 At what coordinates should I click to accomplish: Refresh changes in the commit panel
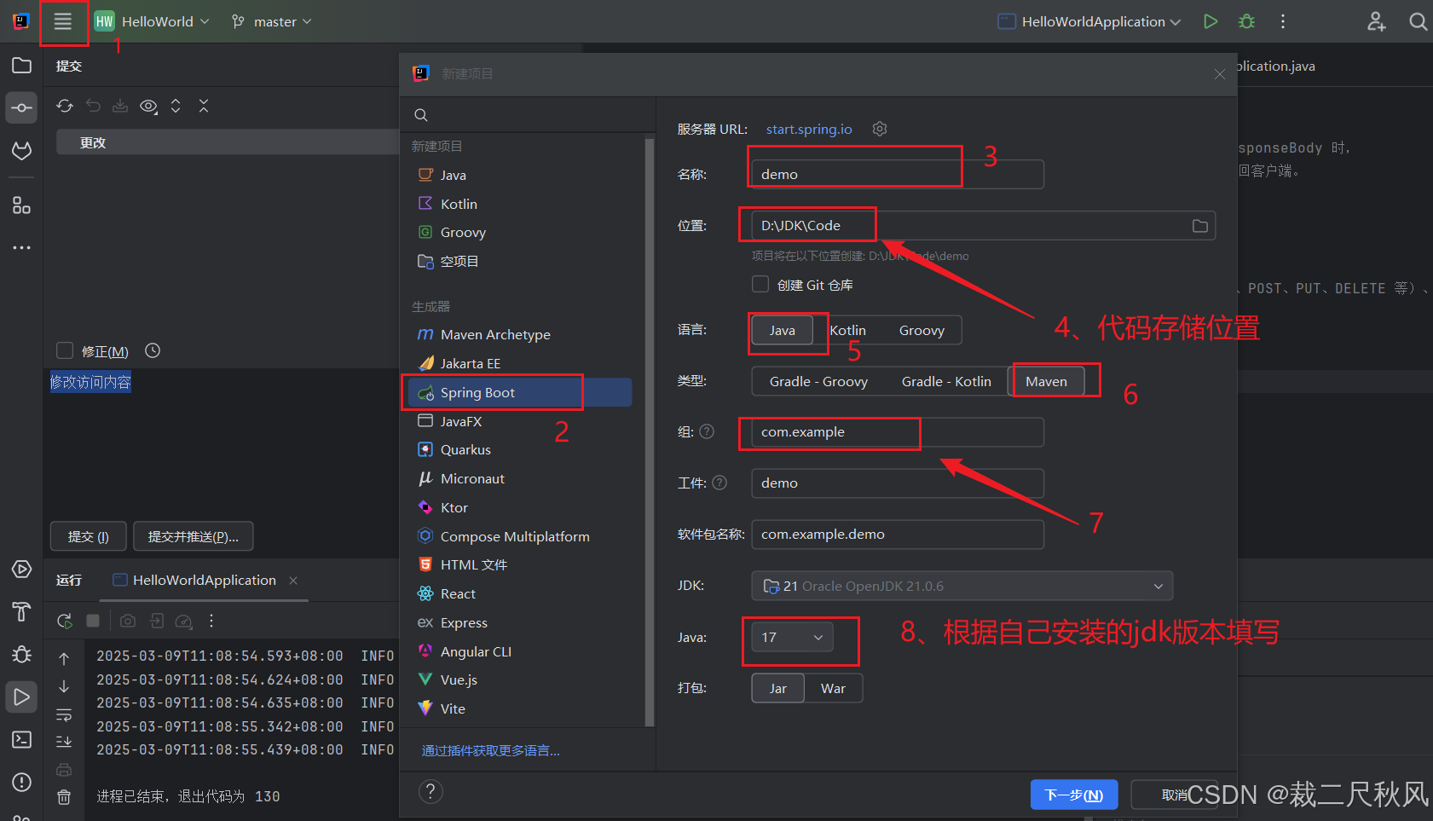(x=65, y=106)
